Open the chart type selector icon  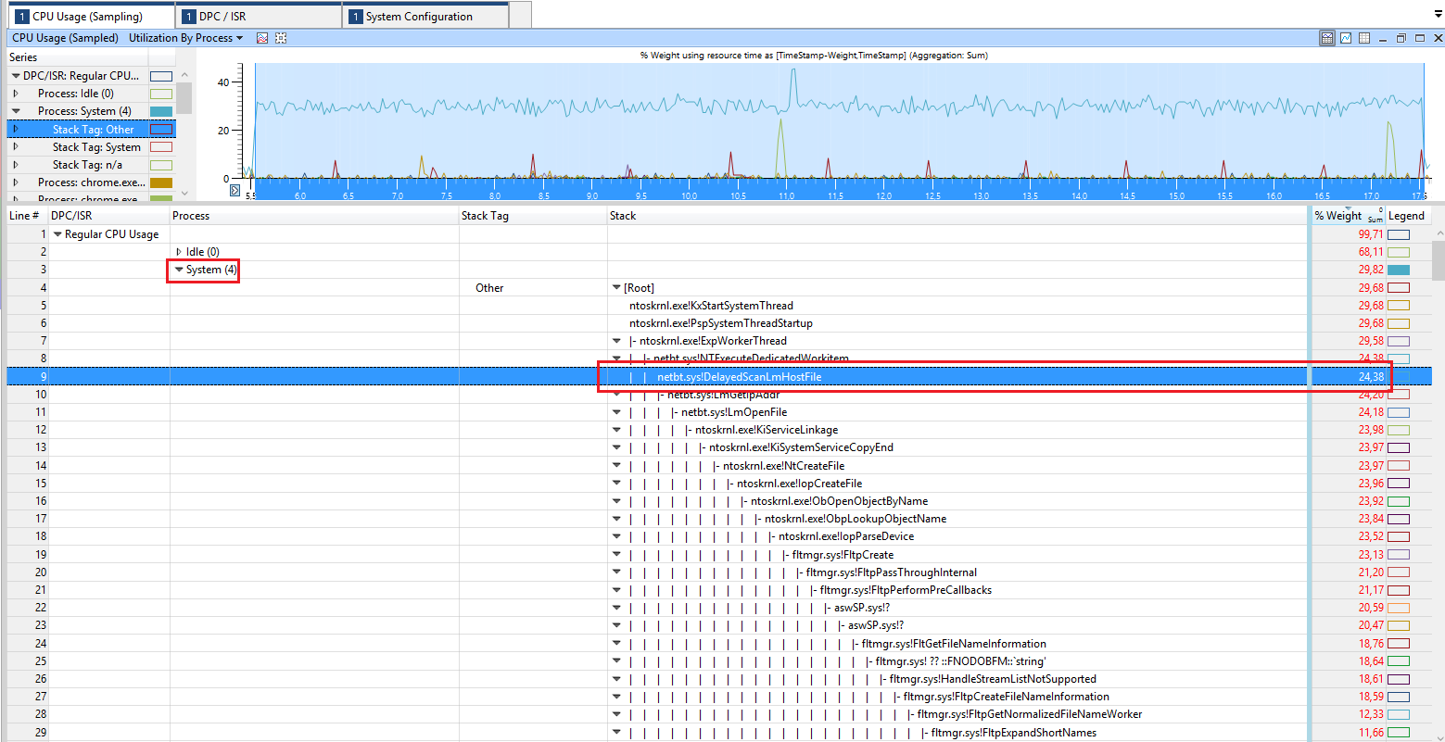coord(262,38)
